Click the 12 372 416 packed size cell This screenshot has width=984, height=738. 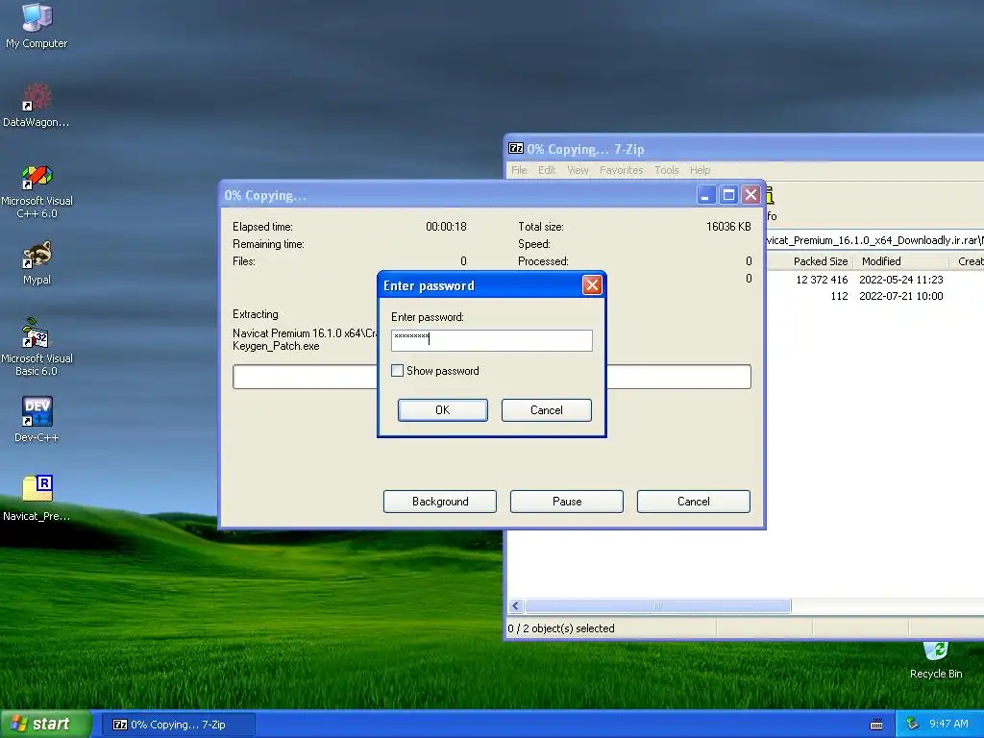click(822, 280)
